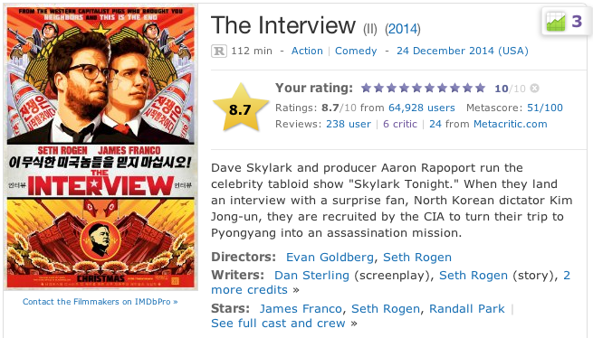Open the Action genre link
The image size is (593, 338).
[x=307, y=51]
